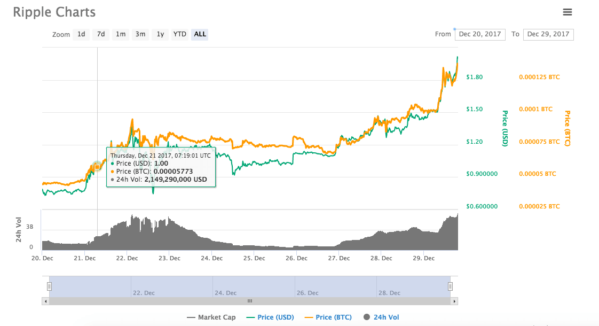Viewport: 599px width, 326px height.
Task: Click the scrollbar left arrow
Action: point(45,301)
